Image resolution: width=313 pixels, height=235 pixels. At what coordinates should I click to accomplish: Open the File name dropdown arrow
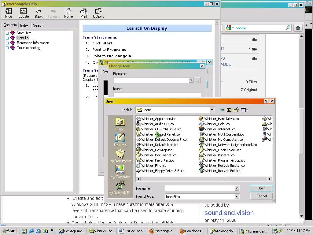[x=237, y=188]
